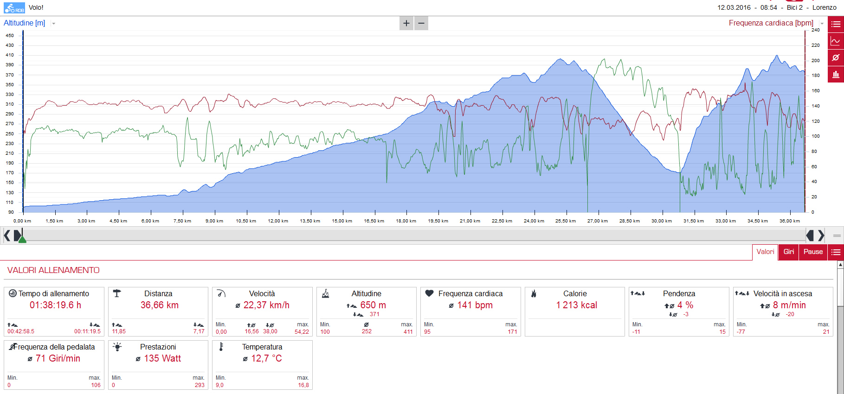Image resolution: width=844 pixels, height=394 pixels.
Task: Click the VALORI ALLENAMENTO heading
Action: point(53,270)
